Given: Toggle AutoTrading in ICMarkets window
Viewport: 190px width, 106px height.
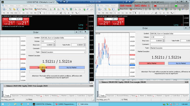Looking at the screenshot, I should pos(40,9).
